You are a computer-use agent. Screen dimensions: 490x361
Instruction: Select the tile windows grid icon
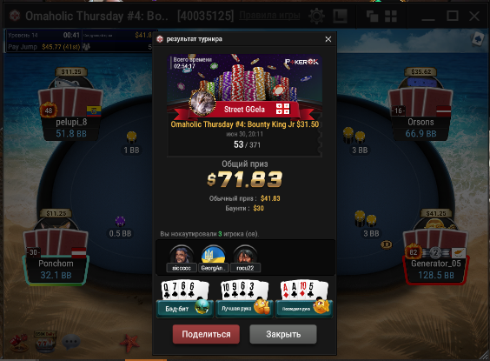click(391, 17)
